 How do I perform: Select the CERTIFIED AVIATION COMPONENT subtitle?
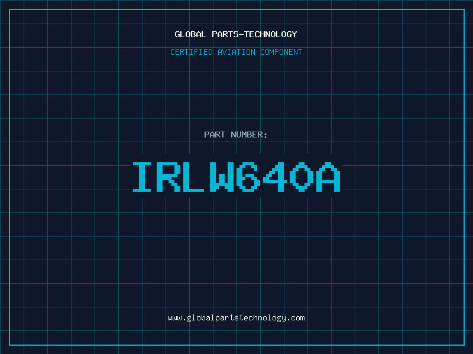[236, 52]
